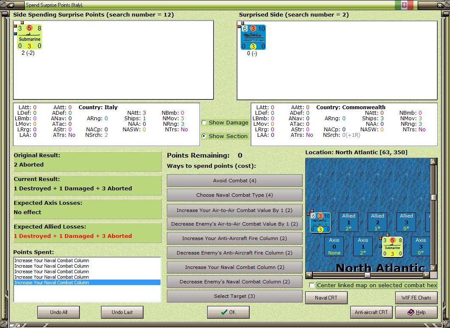Click the Current Result text panel

tap(87, 185)
